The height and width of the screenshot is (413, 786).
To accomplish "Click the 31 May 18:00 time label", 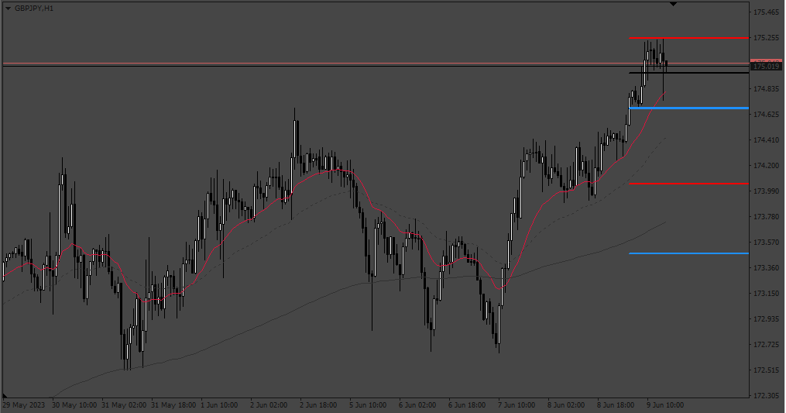I will click(x=173, y=405).
